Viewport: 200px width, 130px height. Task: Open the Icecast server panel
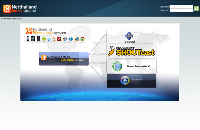pyautogui.click(x=131, y=37)
